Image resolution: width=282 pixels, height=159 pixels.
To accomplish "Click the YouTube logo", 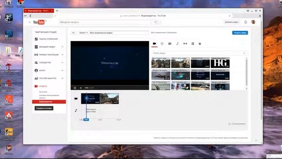I will [x=39, y=22].
